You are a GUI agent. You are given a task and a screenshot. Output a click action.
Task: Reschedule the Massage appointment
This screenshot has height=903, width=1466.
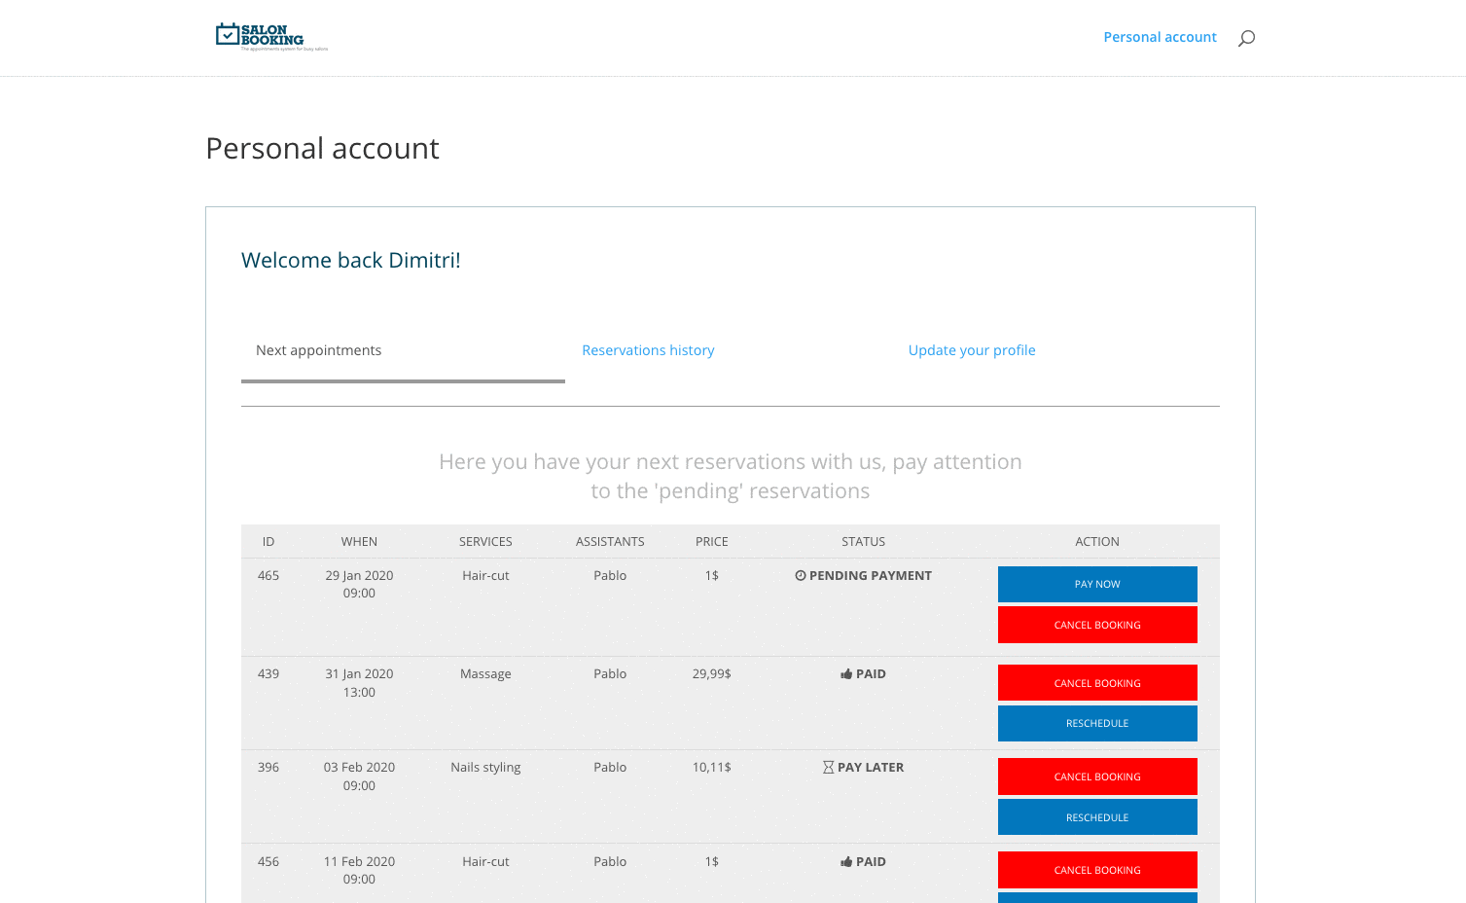(x=1096, y=723)
